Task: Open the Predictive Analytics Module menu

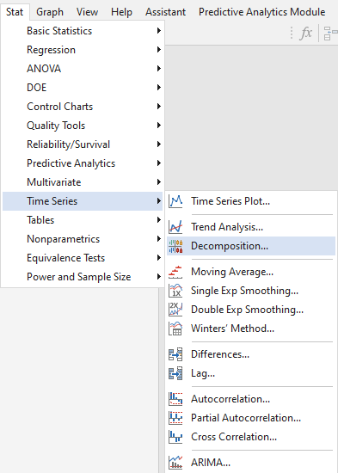Action: click(262, 12)
